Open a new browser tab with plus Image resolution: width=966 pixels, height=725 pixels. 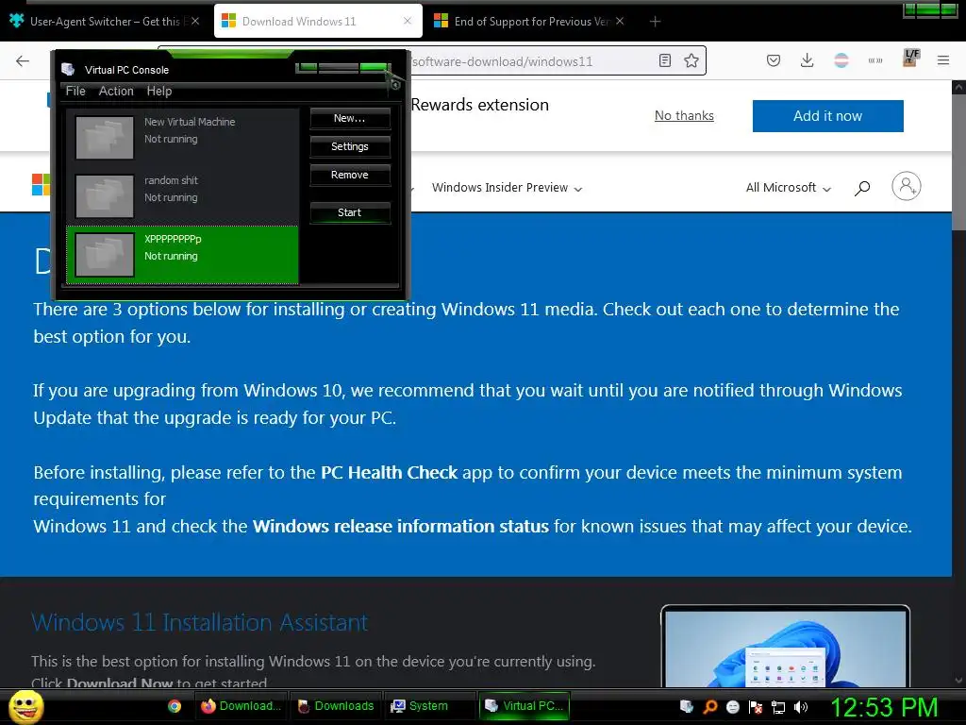655,22
